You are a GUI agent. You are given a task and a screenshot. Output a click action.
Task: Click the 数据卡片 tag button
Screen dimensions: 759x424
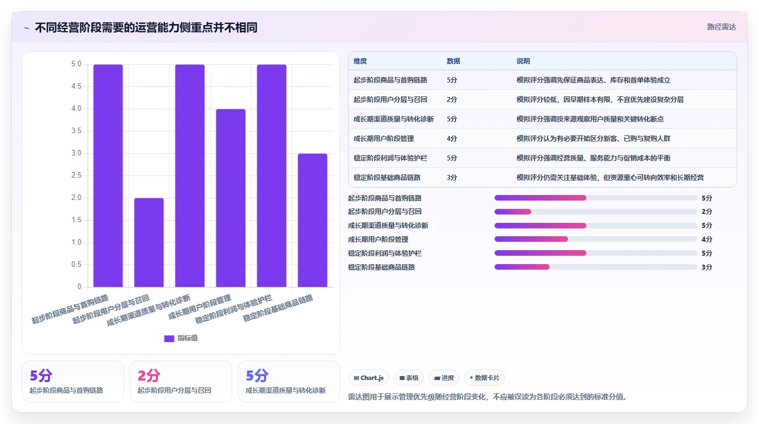click(484, 378)
